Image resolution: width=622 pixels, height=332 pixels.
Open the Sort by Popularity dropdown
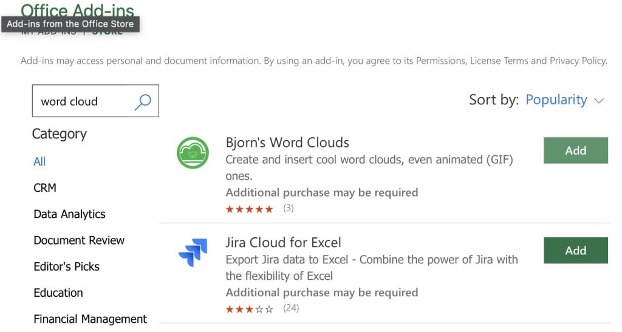564,100
